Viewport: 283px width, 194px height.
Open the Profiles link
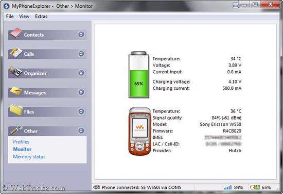coord(21,142)
